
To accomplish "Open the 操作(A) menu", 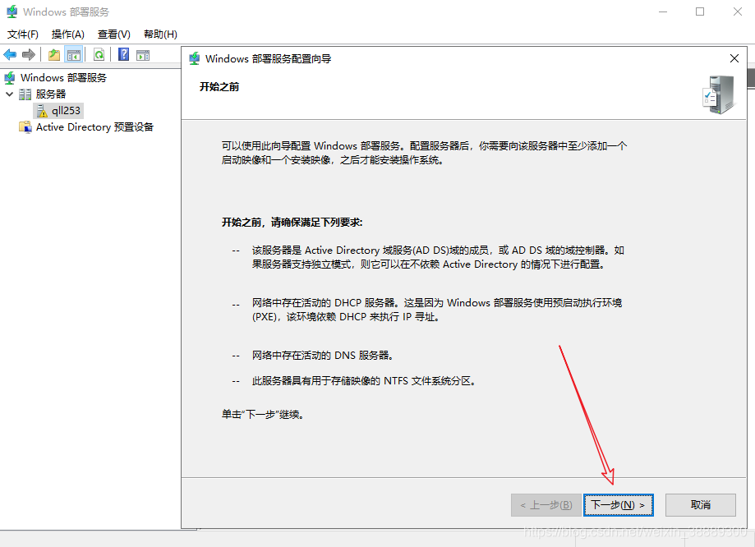I will click(68, 34).
